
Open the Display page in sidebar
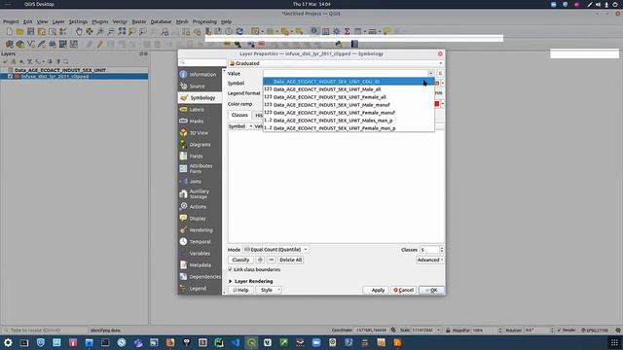(x=200, y=218)
